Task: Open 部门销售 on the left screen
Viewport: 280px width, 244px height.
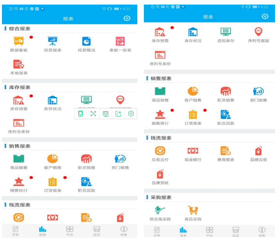Action: click(x=120, y=162)
